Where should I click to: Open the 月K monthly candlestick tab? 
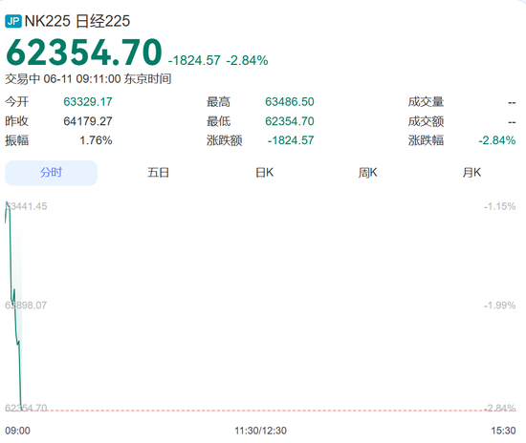coord(471,173)
